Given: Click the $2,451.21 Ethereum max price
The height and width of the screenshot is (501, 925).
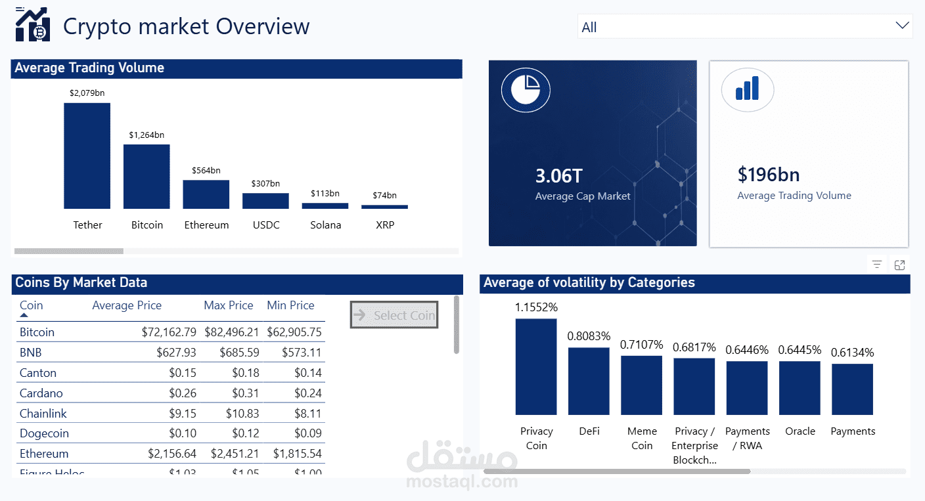Looking at the screenshot, I should pos(235,454).
